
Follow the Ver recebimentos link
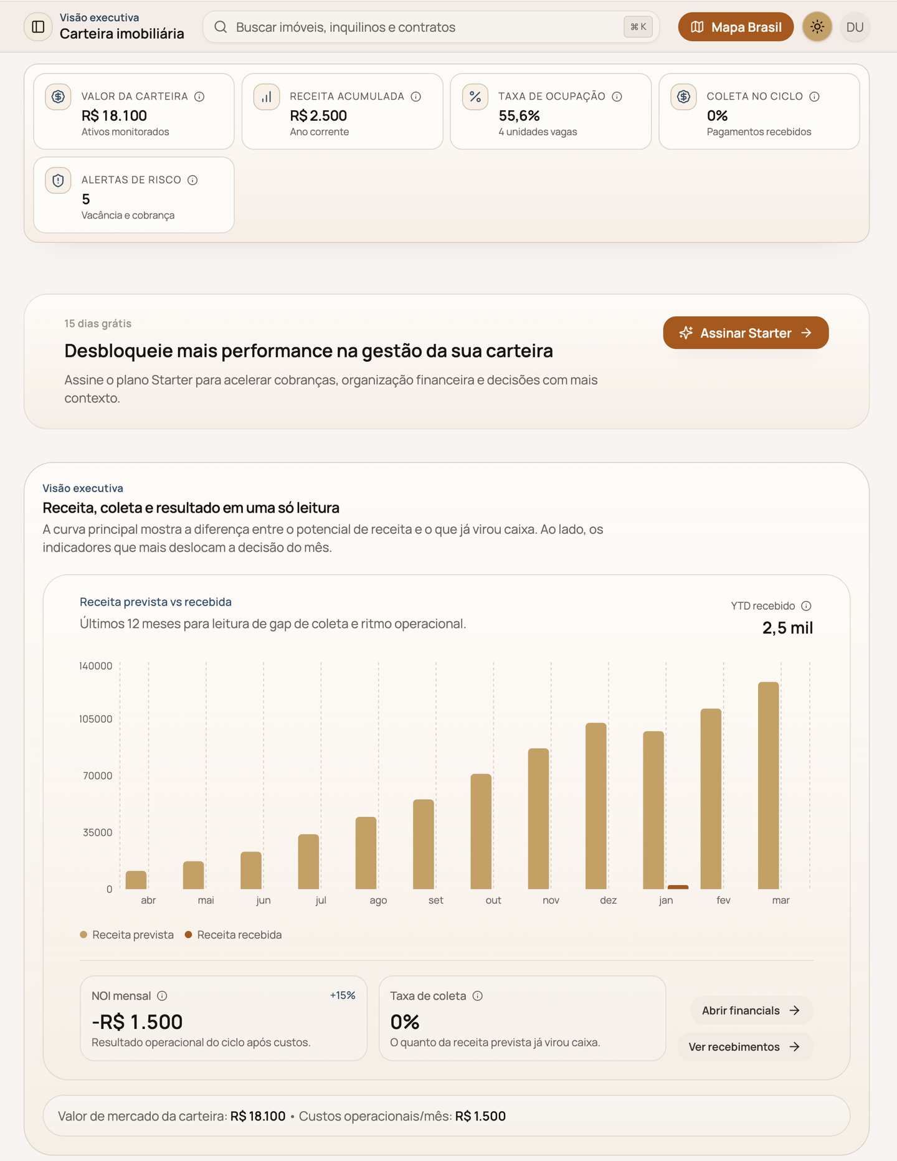745,1046
